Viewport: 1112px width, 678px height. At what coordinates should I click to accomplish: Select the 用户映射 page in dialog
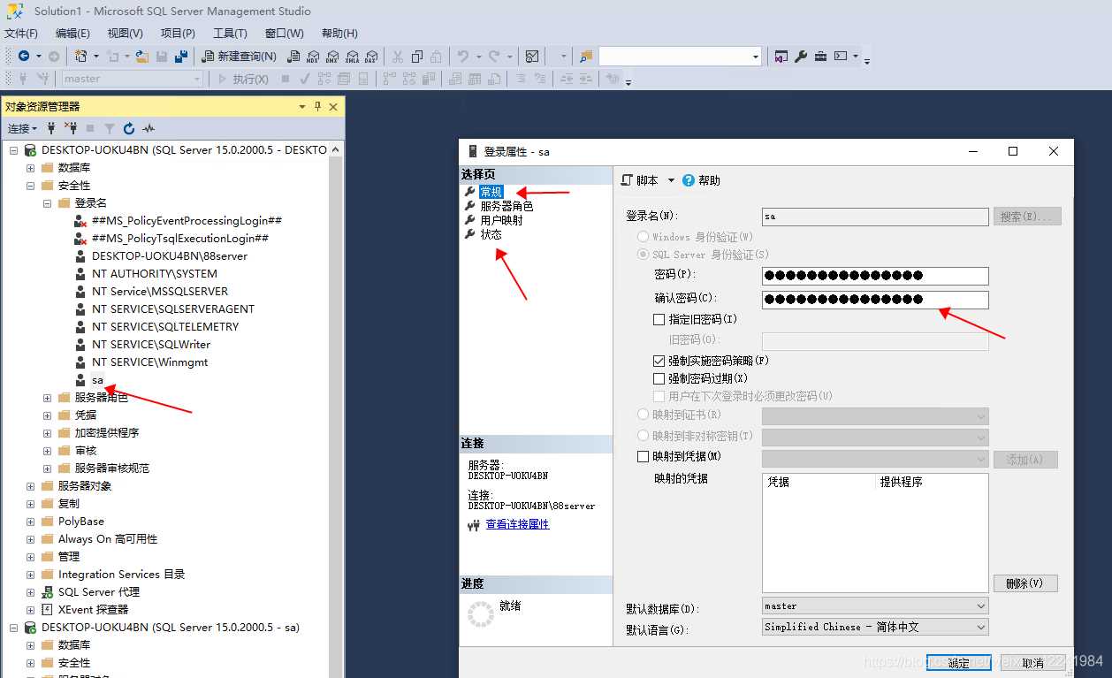click(501, 220)
